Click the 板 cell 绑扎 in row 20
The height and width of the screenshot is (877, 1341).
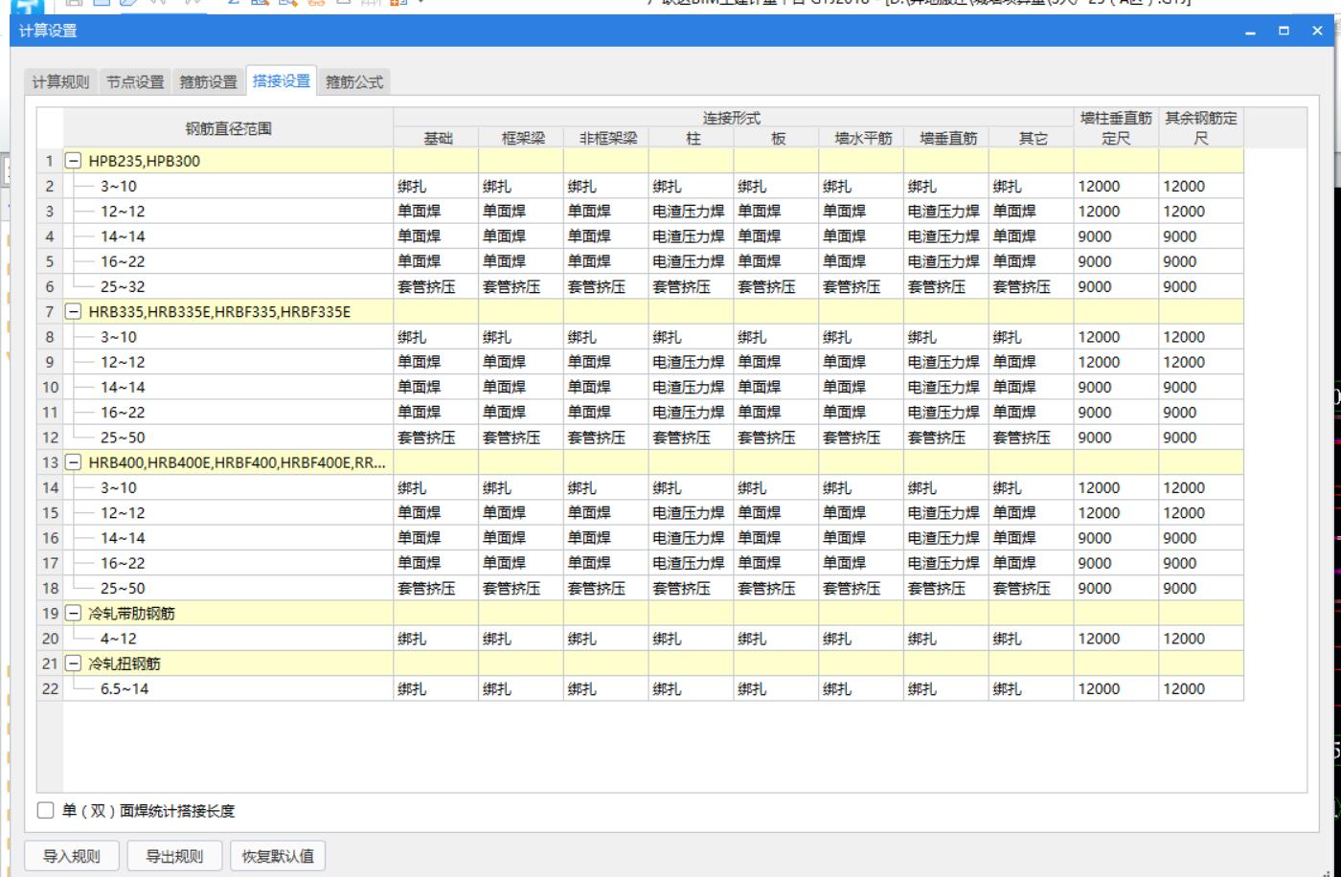[x=776, y=639]
